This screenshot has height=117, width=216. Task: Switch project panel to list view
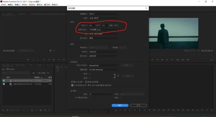pyautogui.click(x=3, y=110)
